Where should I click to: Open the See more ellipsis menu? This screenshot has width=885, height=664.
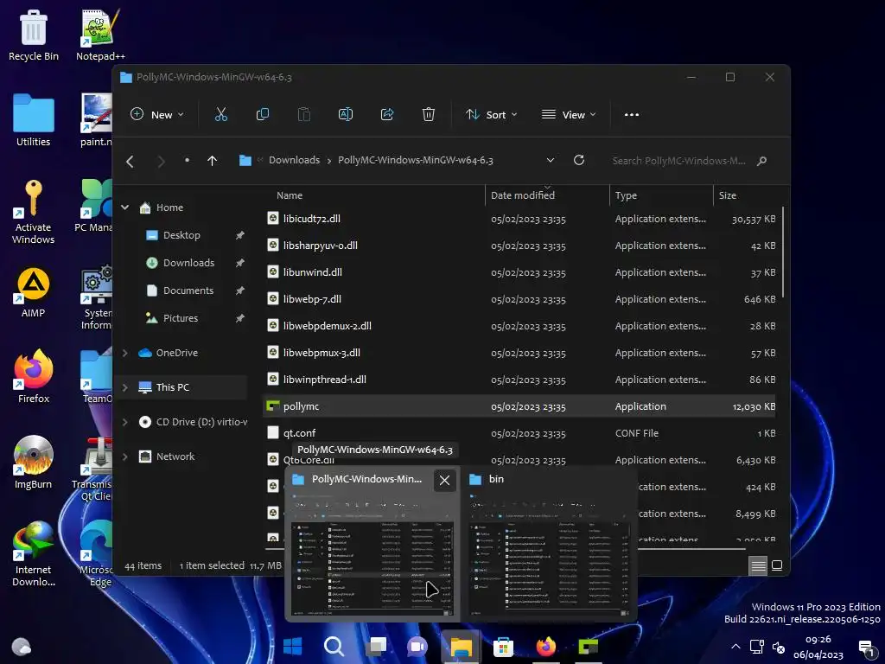[x=632, y=115]
